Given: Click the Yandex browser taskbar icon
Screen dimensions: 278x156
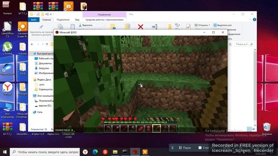Looking at the screenshot, I should (x=85, y=152).
